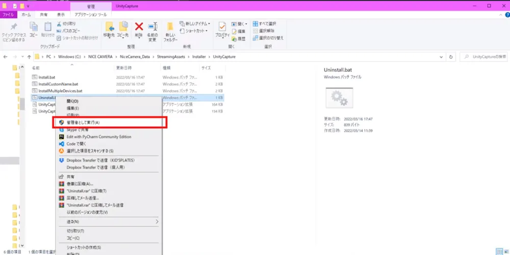This screenshot has width=510, height=255.
Task: Go up one folder level arrow
Action: pyautogui.click(x=29, y=57)
